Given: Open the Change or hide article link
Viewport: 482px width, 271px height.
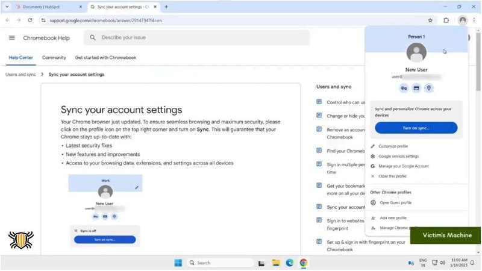Looking at the screenshot, I should [345, 116].
